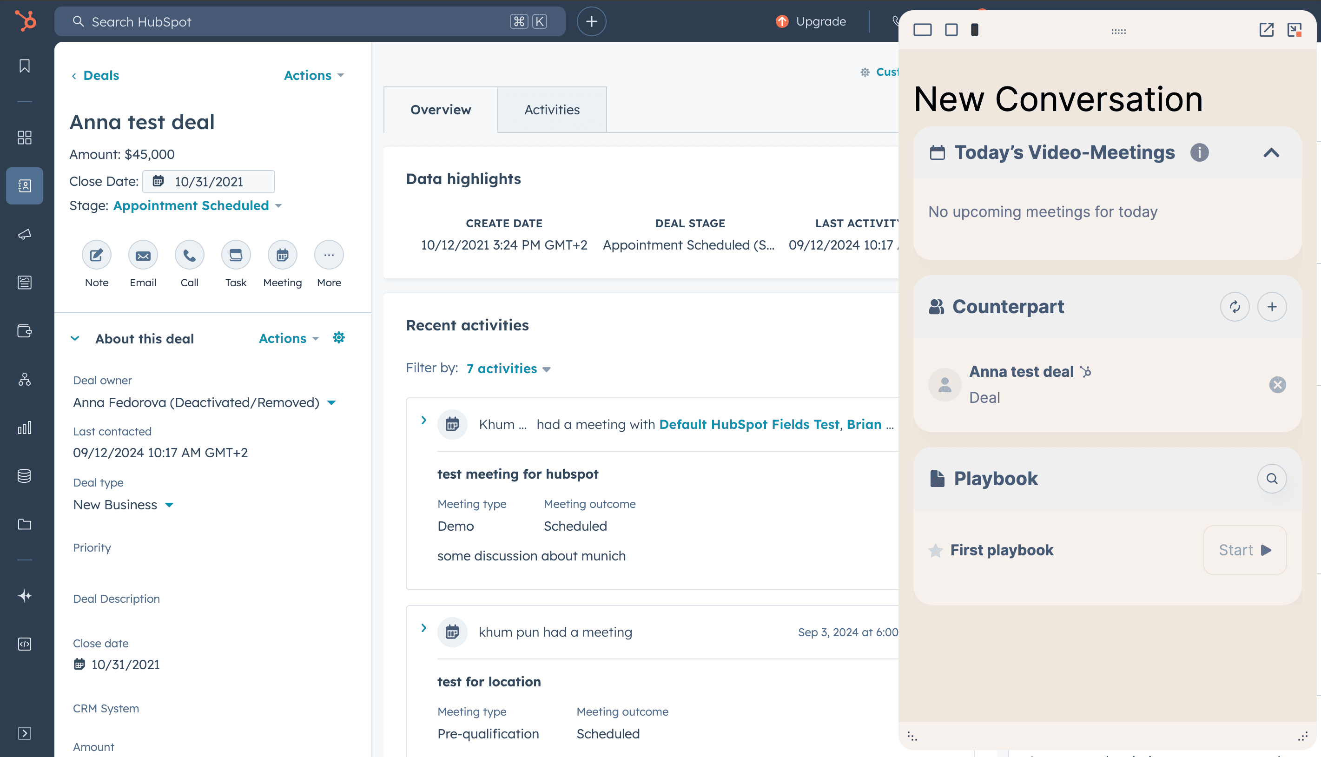The width and height of the screenshot is (1321, 757).
Task: Favorite the First playbook star
Action: (x=935, y=550)
